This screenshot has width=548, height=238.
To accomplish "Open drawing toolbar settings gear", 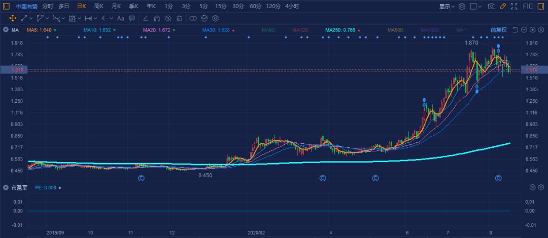I will (215, 18).
